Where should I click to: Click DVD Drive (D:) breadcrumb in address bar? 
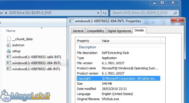pyautogui.click(x=30, y=13)
